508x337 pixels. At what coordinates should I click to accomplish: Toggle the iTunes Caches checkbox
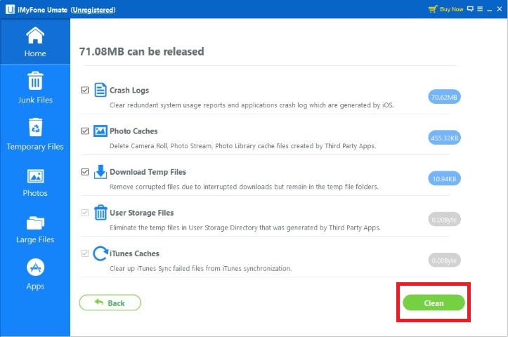[85, 253]
